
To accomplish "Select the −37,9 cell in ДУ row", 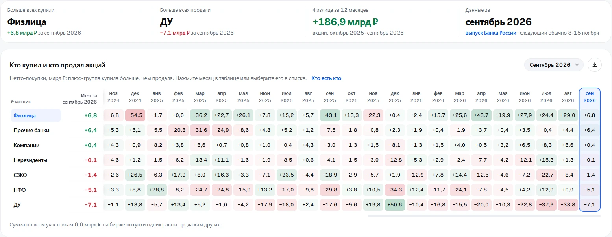I will click(x=546, y=205).
